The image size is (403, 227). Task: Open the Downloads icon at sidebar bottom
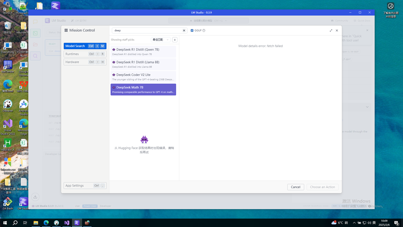35,197
